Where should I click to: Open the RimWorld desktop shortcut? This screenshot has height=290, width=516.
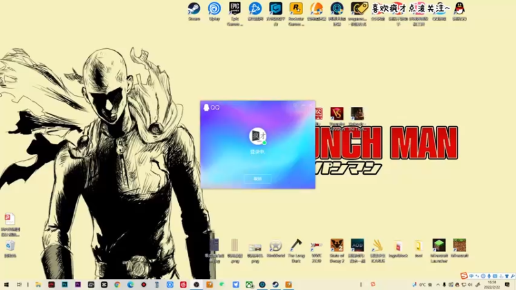click(x=276, y=248)
